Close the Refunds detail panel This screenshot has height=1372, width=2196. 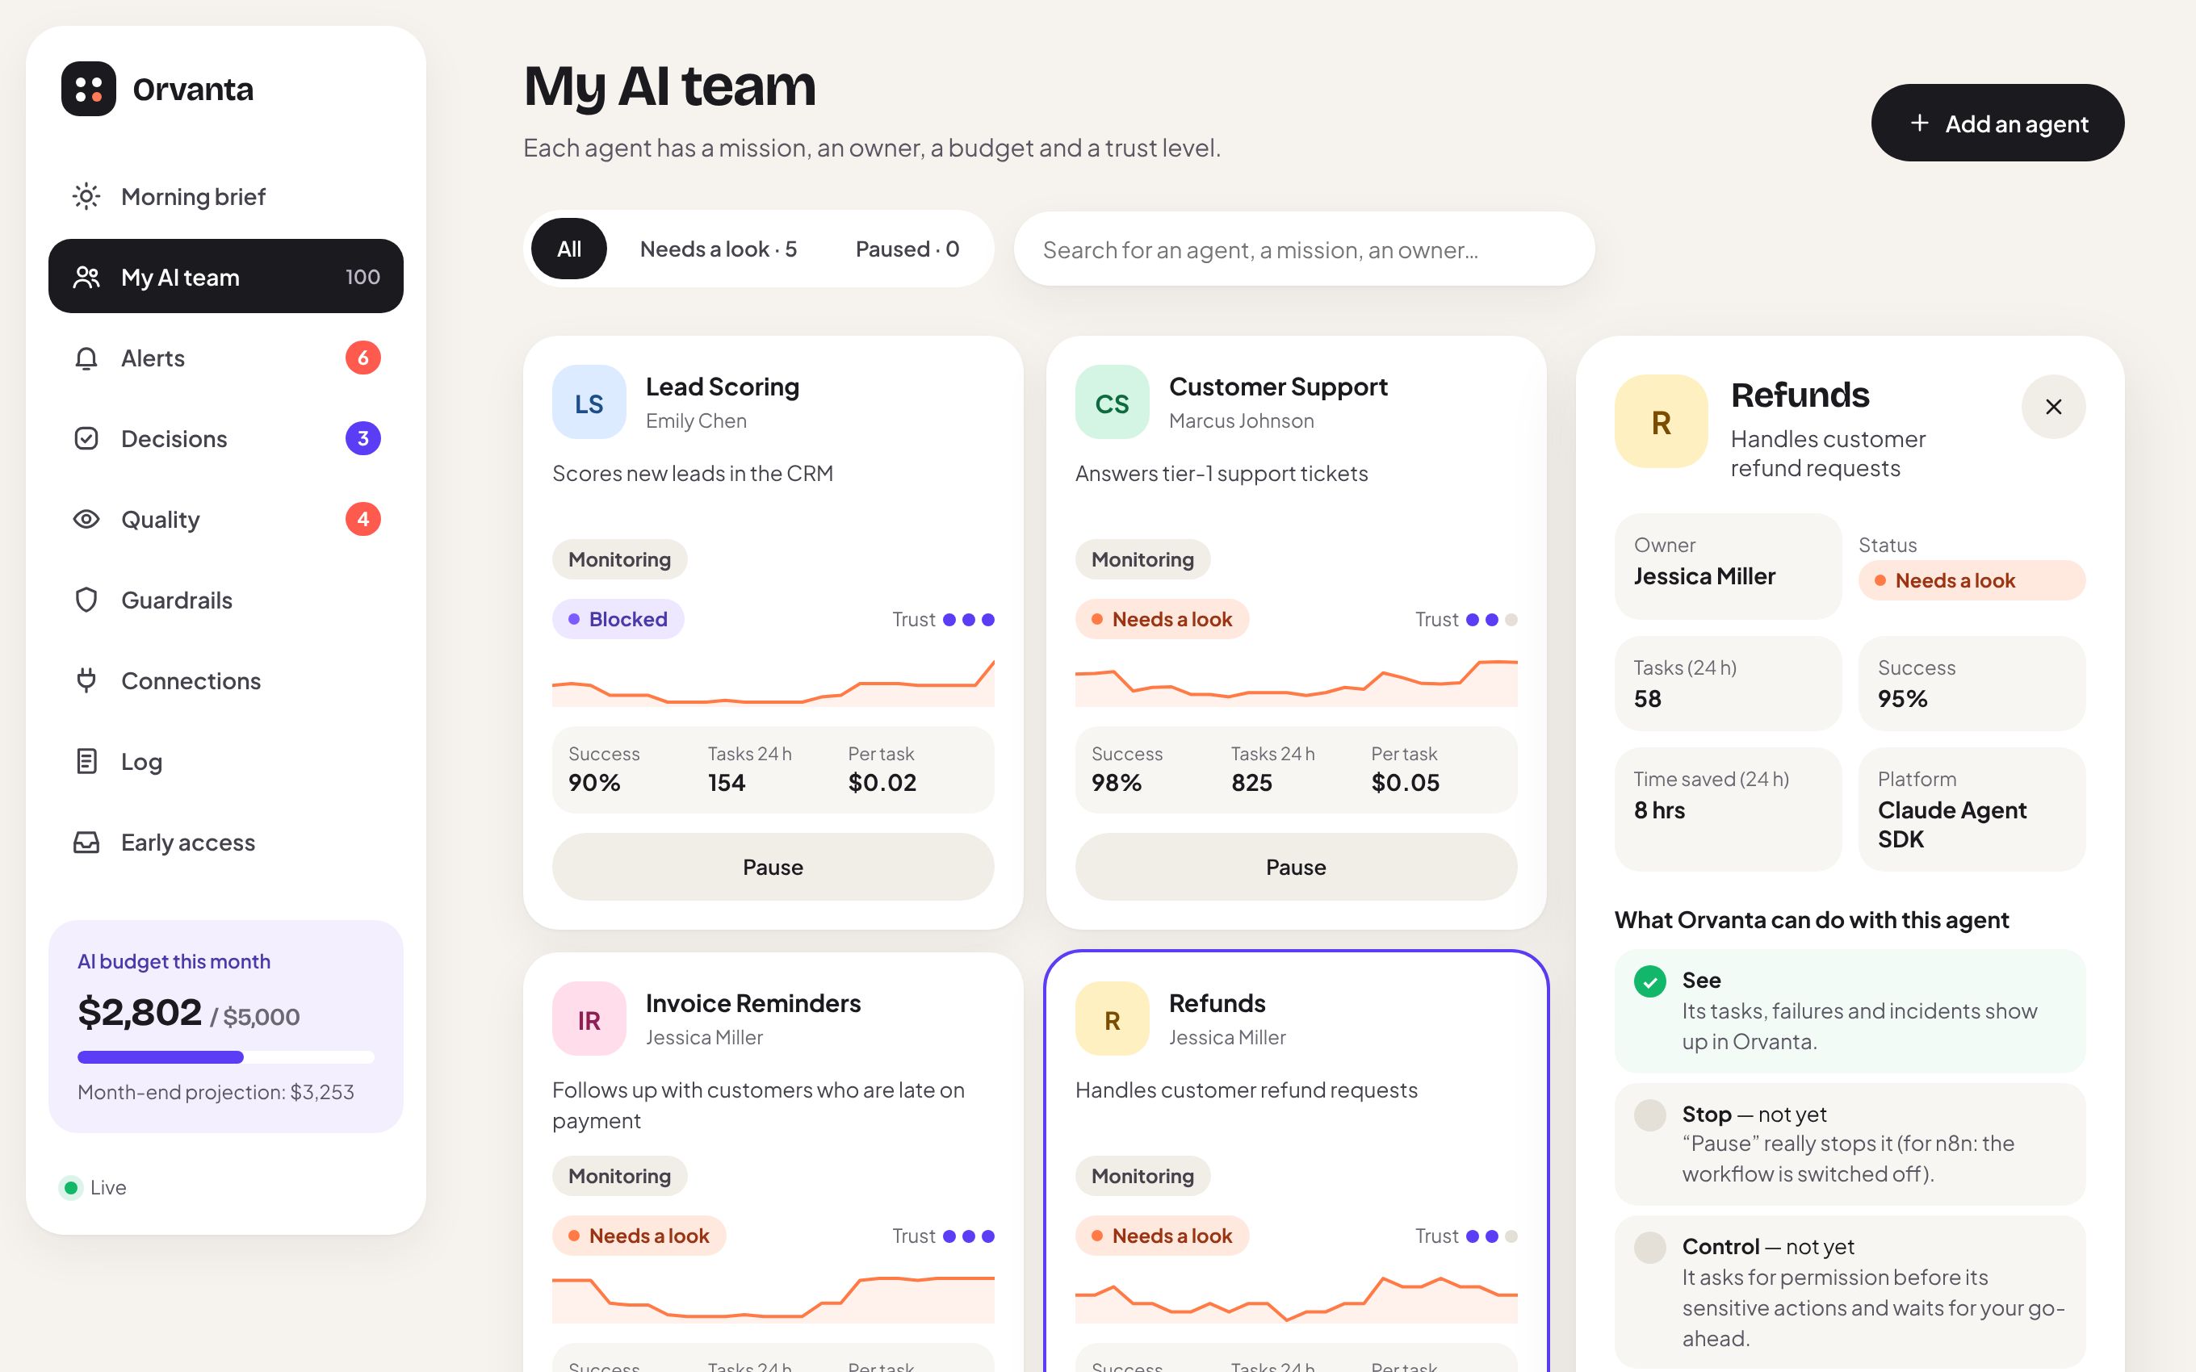tap(2052, 407)
